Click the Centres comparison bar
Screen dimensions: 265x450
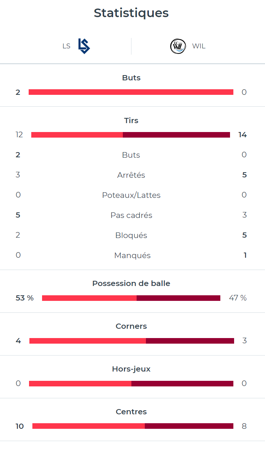133,426
